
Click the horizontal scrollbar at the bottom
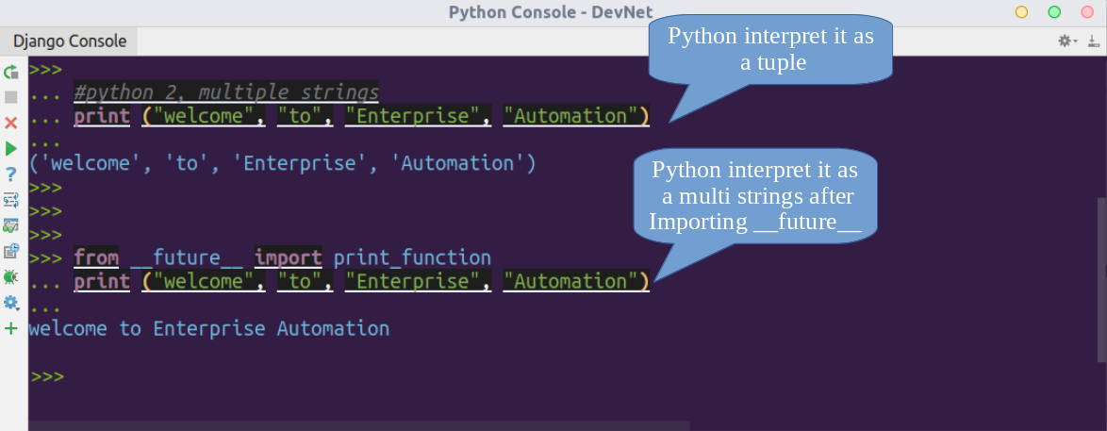(x=358, y=426)
